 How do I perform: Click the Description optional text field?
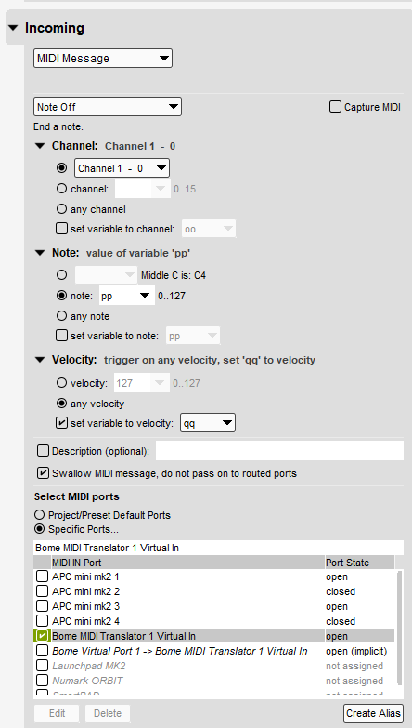(x=279, y=451)
